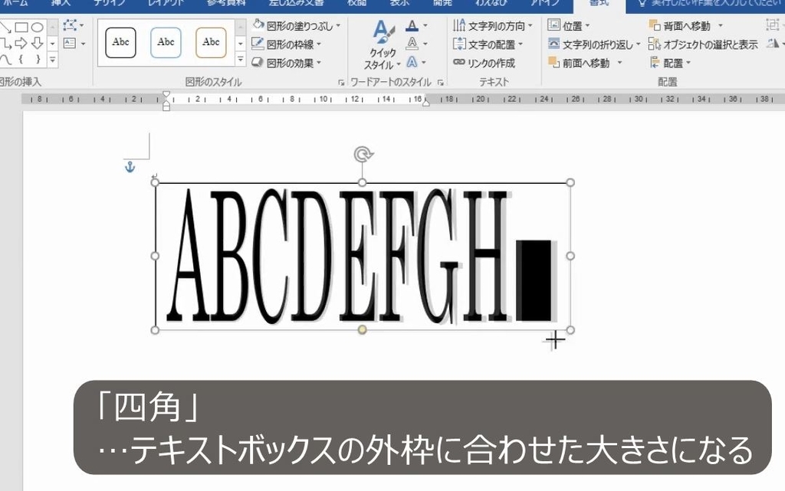Image resolution: width=785 pixels, height=491 pixels.
Task: Click リンクの作成 to link text boxes
Action: pos(484,63)
